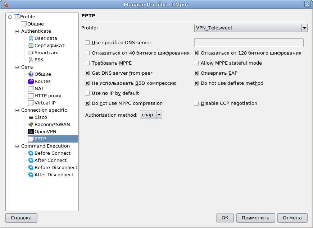Enable Use specified DNS server checkbox

(x=87, y=43)
